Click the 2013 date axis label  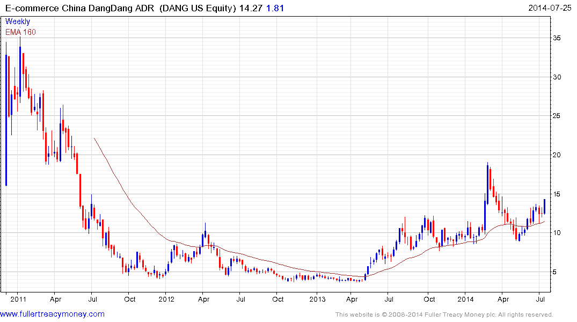pyautogui.click(x=317, y=299)
